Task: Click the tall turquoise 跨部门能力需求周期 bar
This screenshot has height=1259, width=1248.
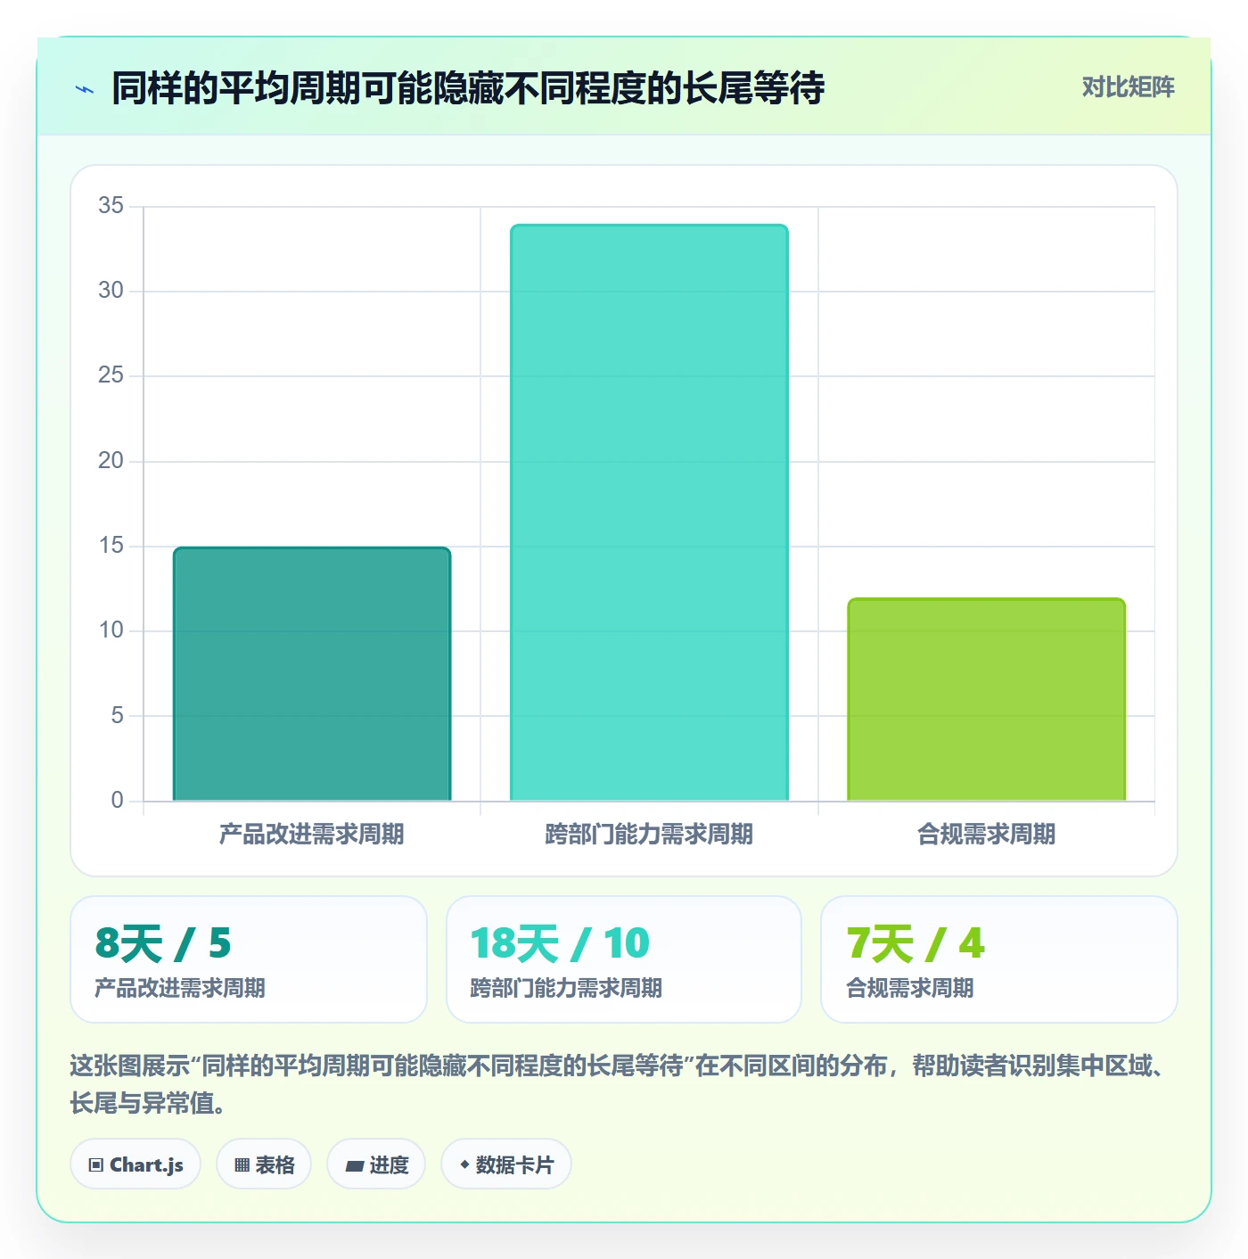Action: 649,513
